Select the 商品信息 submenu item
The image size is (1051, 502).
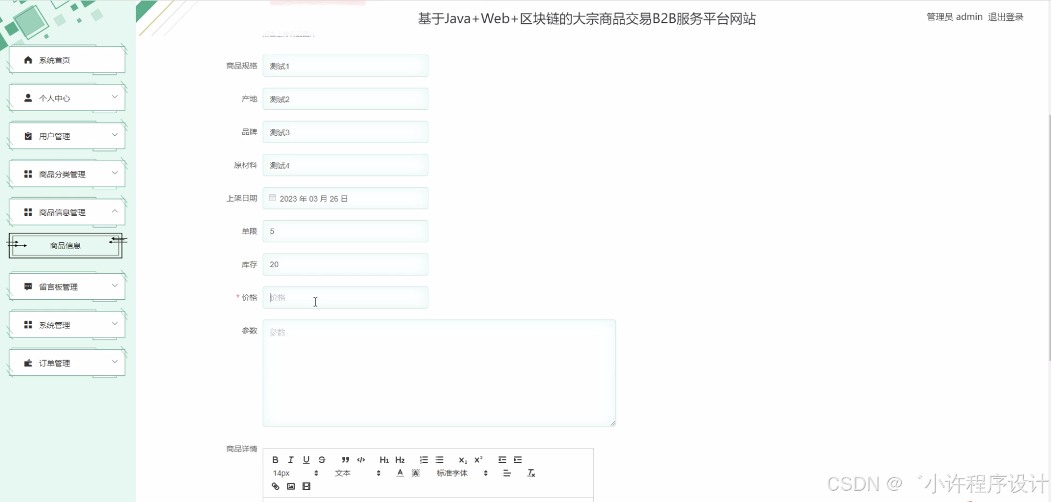coord(65,246)
